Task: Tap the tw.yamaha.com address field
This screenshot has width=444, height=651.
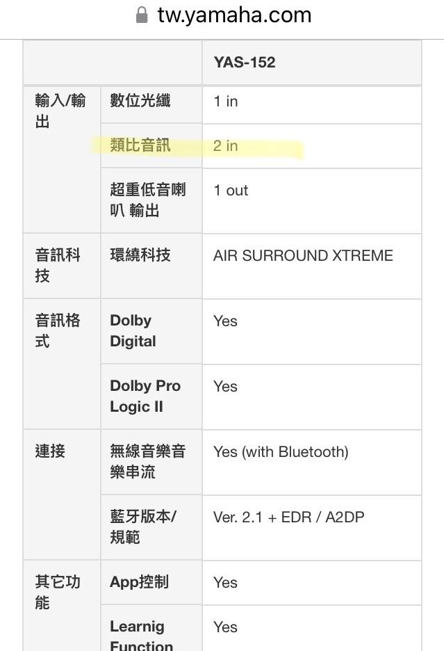Action: pyautogui.click(x=233, y=15)
